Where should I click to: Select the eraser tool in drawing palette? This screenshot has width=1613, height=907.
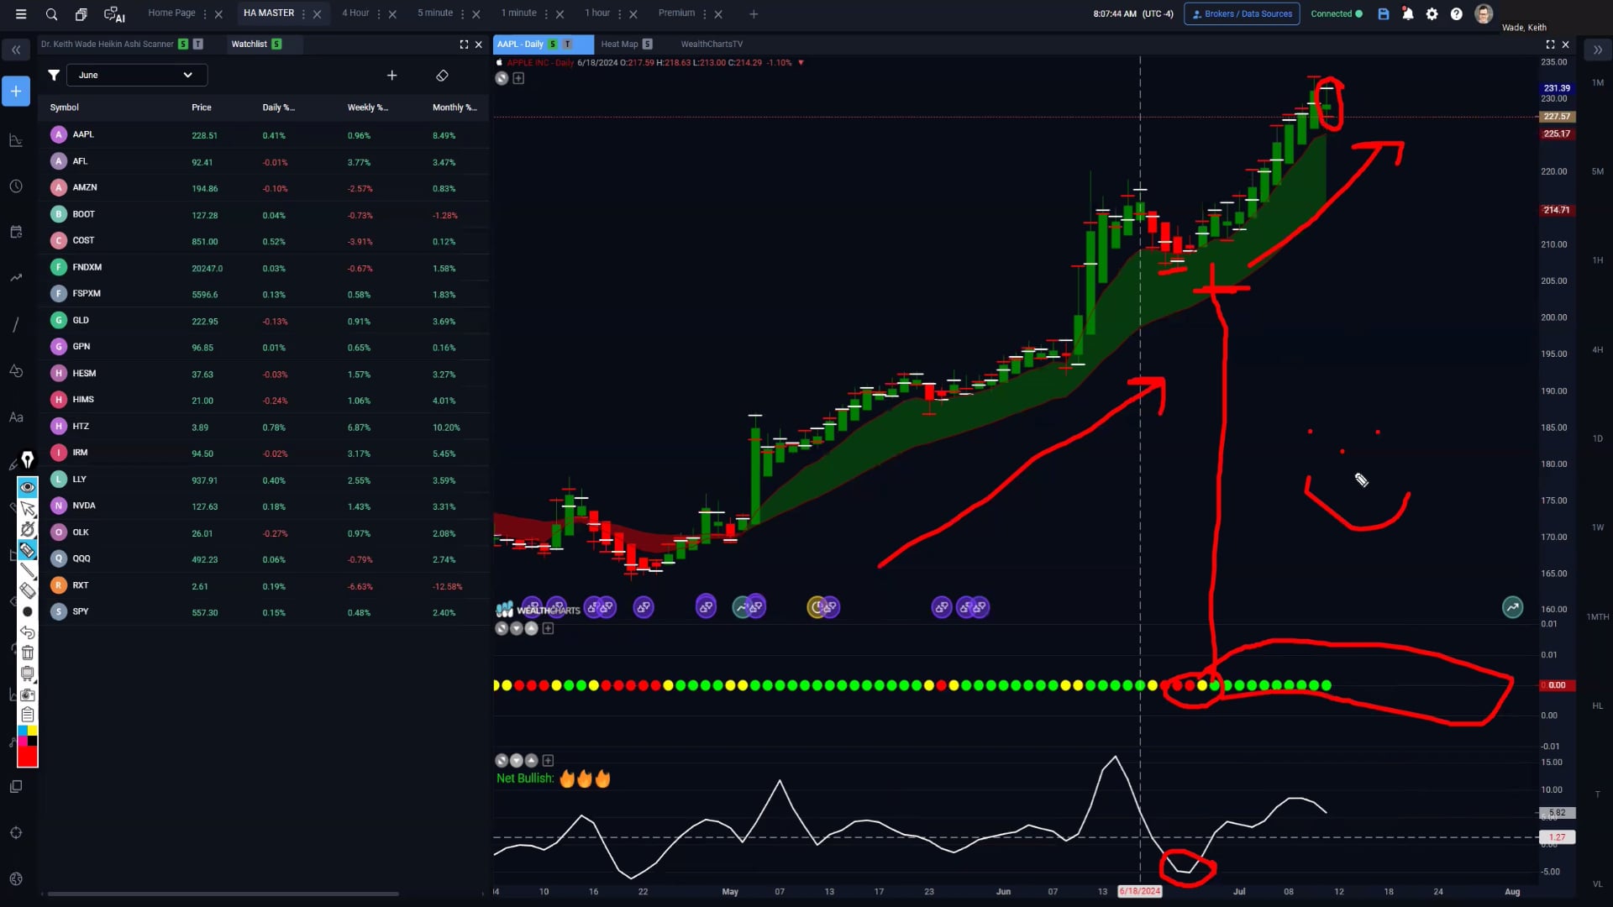(x=28, y=591)
